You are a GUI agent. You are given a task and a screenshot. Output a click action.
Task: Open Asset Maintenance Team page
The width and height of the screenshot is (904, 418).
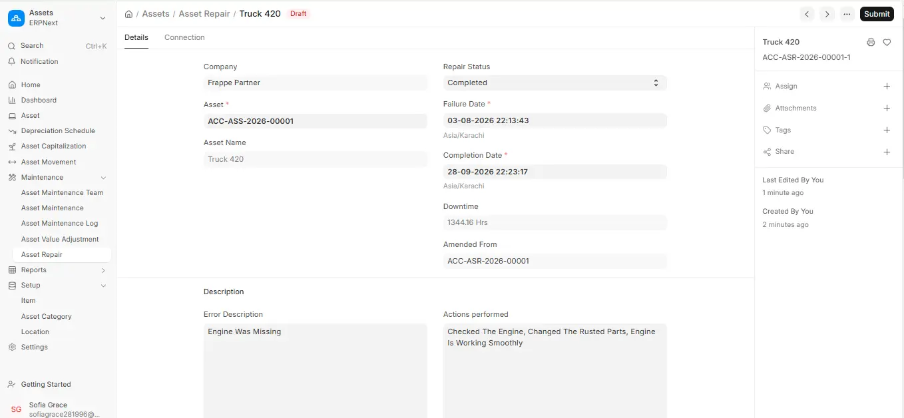click(63, 192)
